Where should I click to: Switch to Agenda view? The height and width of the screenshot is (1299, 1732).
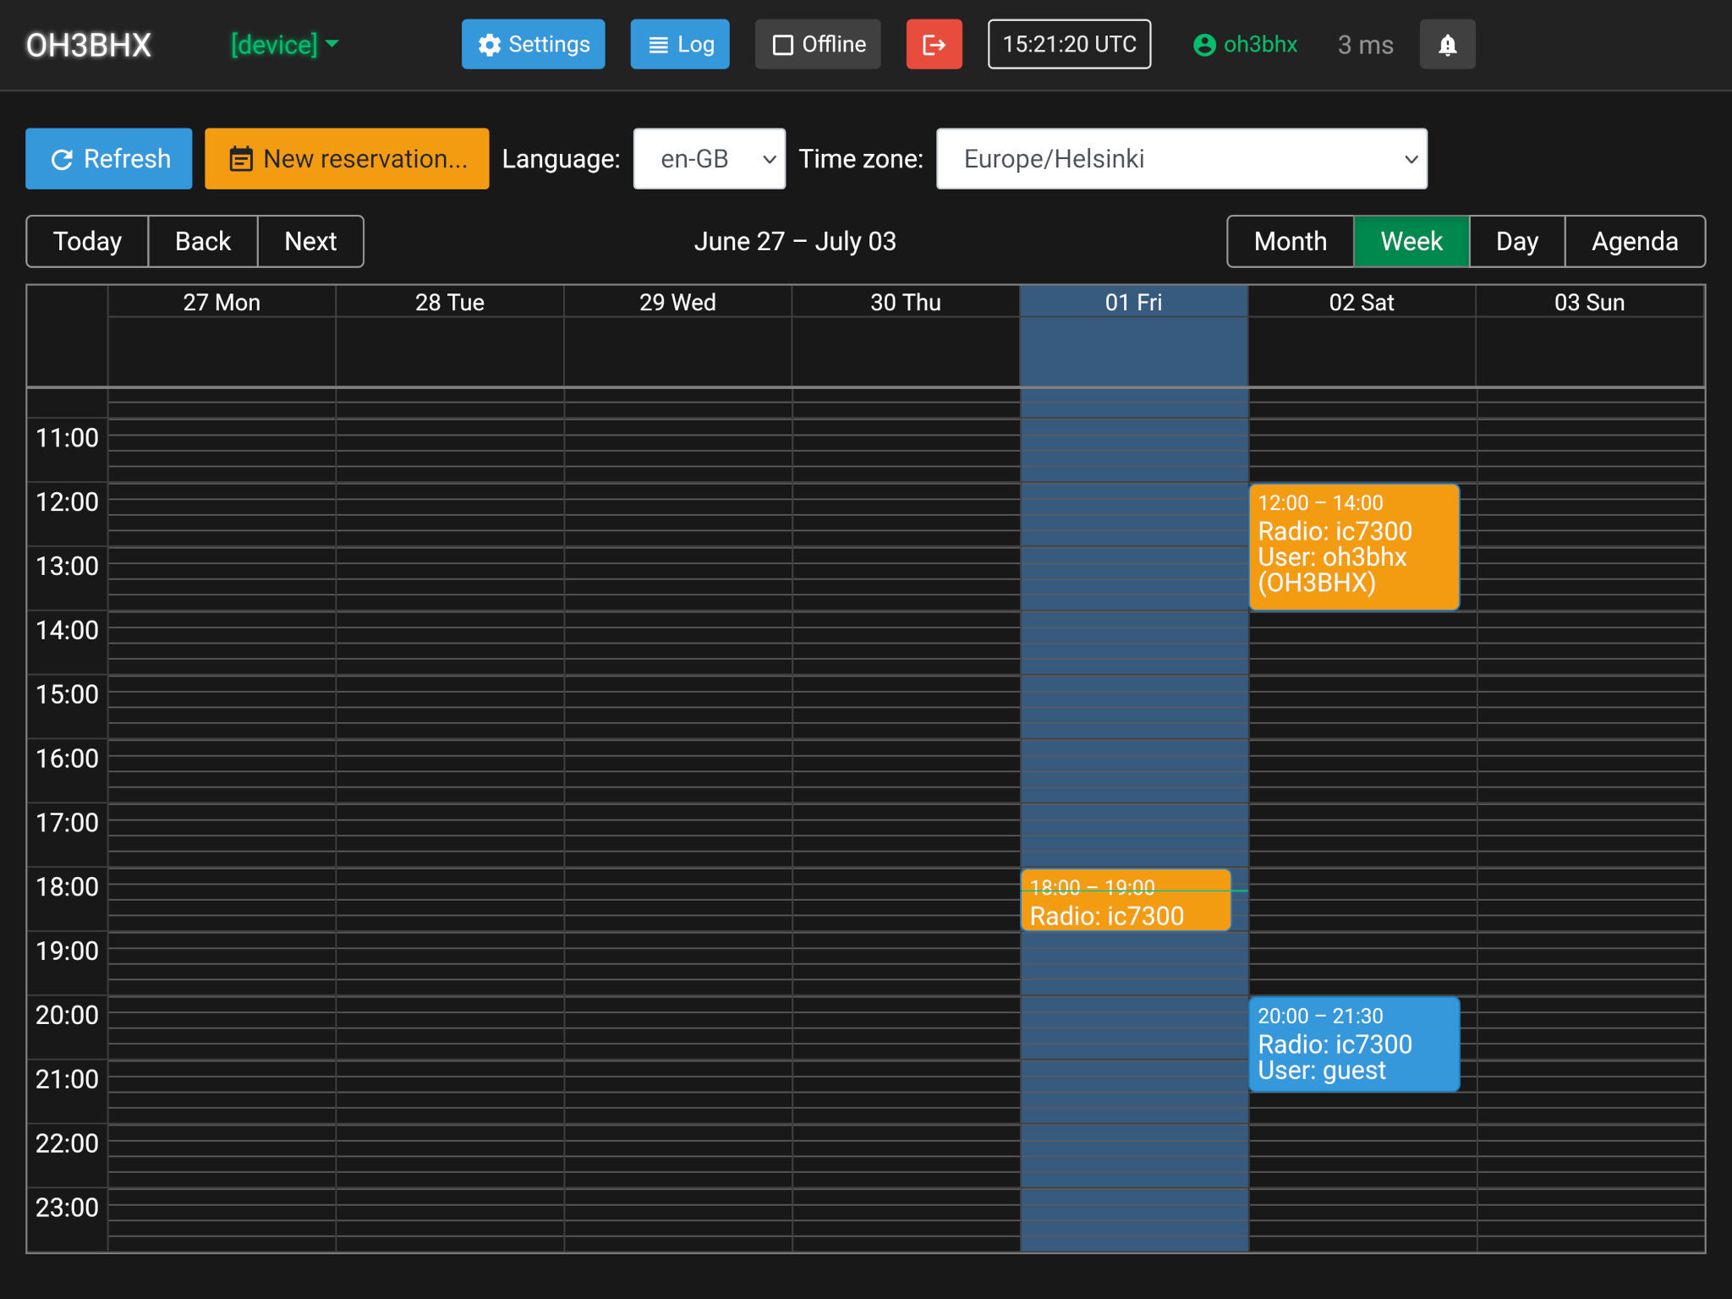click(1634, 241)
